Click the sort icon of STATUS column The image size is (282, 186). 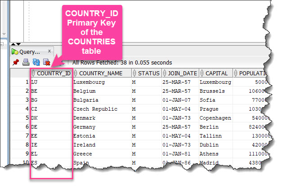(x=134, y=73)
